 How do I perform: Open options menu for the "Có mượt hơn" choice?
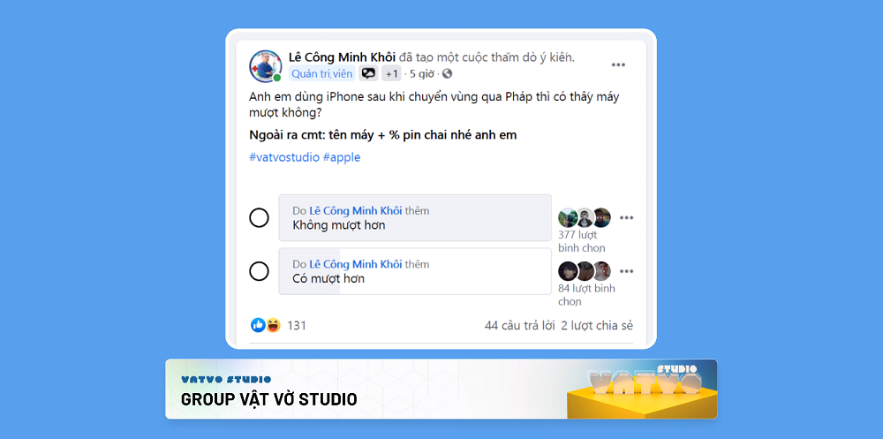tap(626, 271)
